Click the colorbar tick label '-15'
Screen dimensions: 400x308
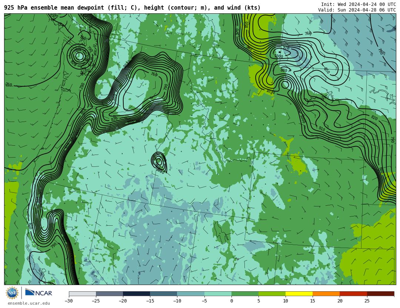tap(150, 301)
